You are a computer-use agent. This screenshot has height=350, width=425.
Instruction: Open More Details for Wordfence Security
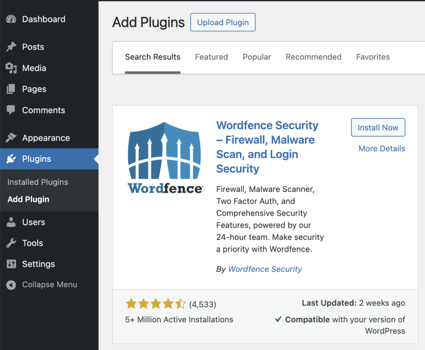click(381, 148)
